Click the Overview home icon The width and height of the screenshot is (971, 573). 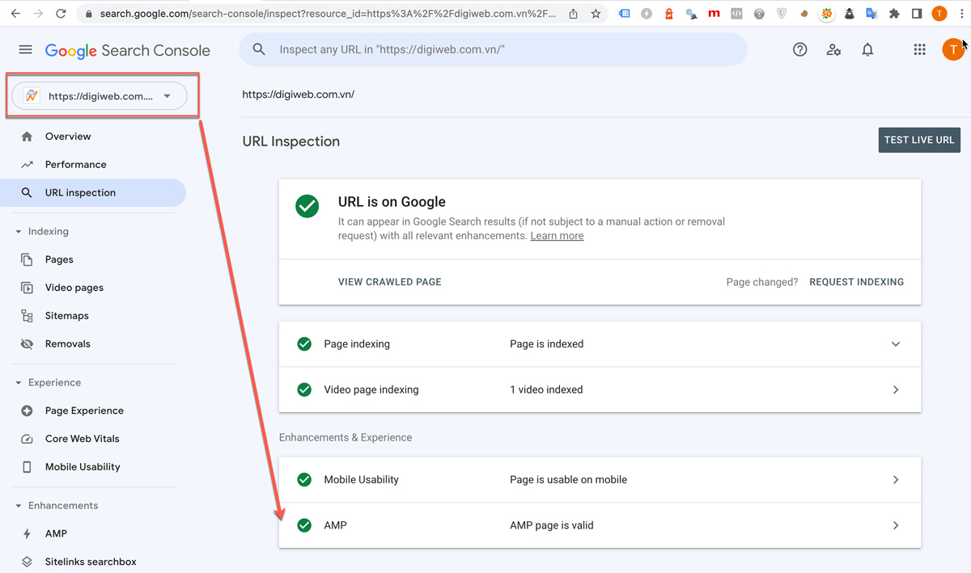point(27,137)
